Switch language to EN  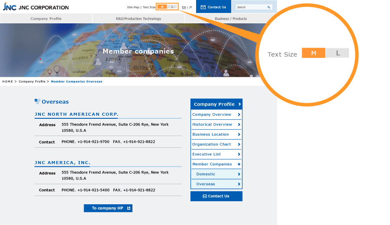click(x=184, y=7)
